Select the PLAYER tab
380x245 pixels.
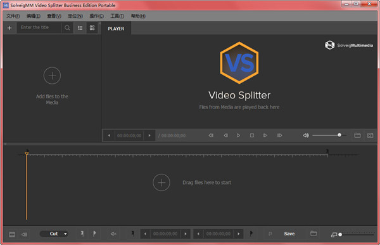point(116,29)
